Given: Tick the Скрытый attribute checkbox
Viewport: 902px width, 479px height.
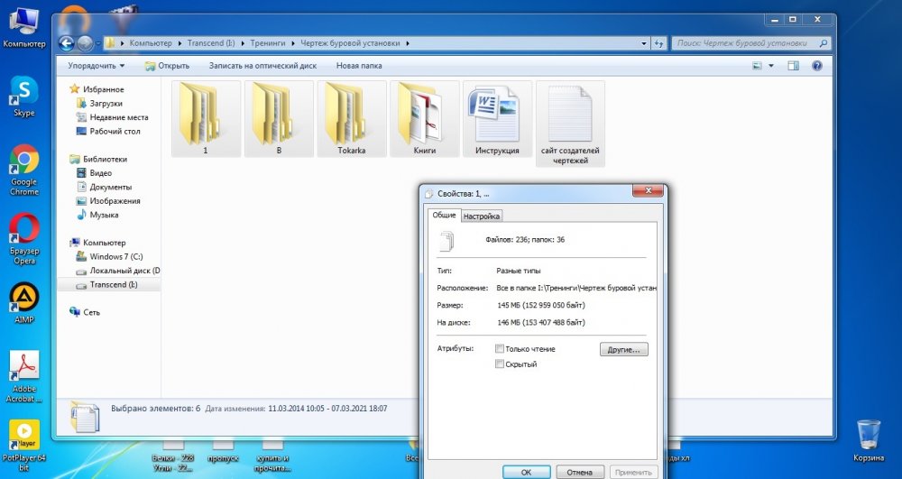Looking at the screenshot, I should coord(500,364).
